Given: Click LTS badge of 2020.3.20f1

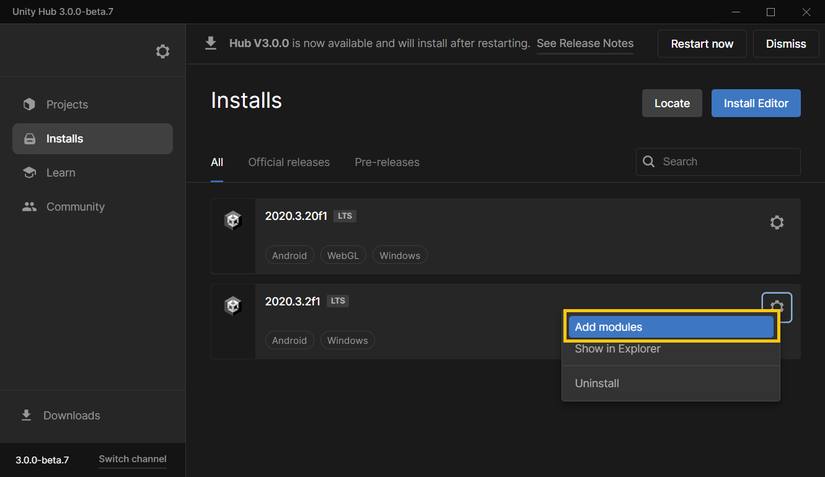Looking at the screenshot, I should 345,216.
